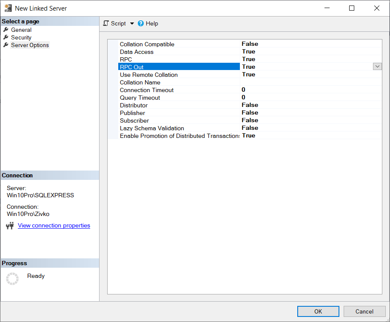
Task: Click the New Linked Server title bar icon
Action: (x=8, y=8)
